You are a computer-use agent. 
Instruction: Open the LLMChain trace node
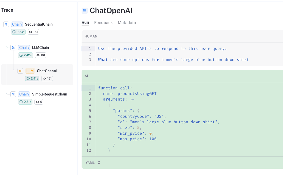40,48
